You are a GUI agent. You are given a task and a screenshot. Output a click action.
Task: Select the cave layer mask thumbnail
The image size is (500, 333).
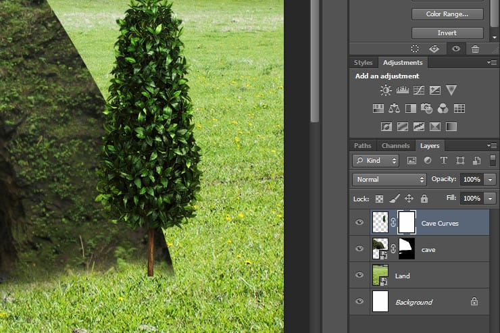[x=407, y=249]
